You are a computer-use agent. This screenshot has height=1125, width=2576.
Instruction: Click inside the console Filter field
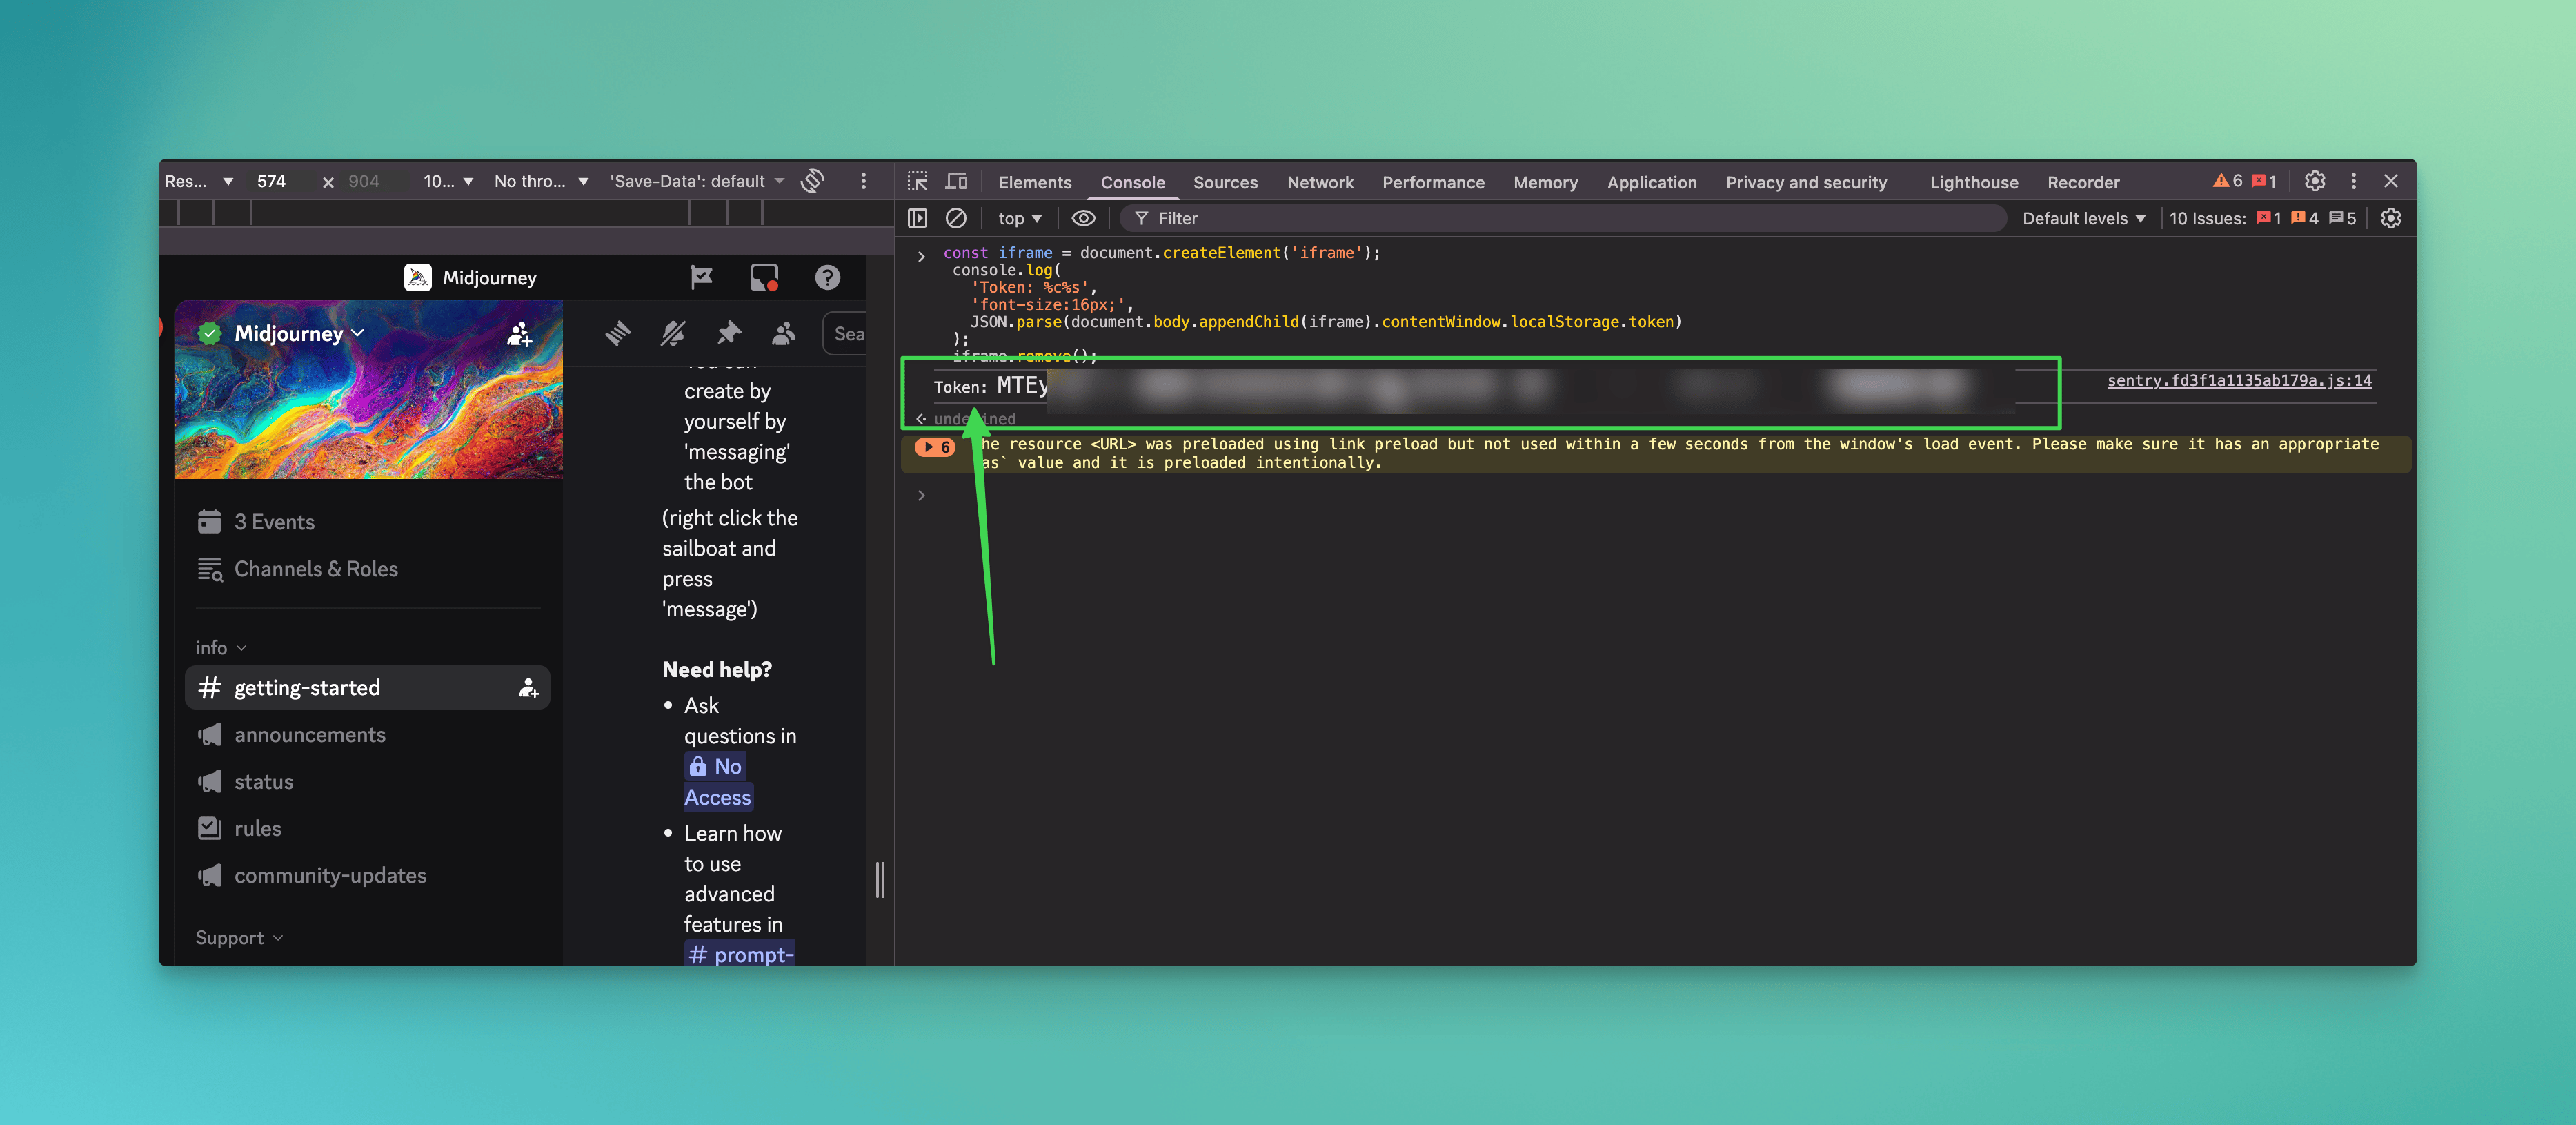[x=1300, y=217]
